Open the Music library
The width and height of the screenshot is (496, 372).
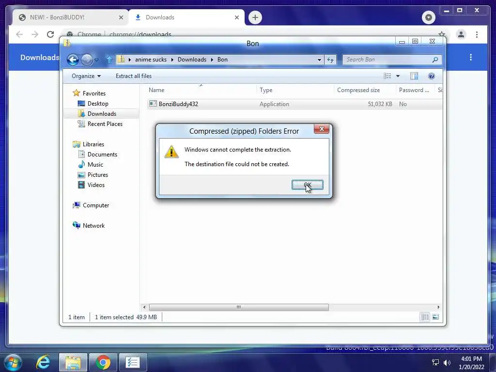pos(95,165)
